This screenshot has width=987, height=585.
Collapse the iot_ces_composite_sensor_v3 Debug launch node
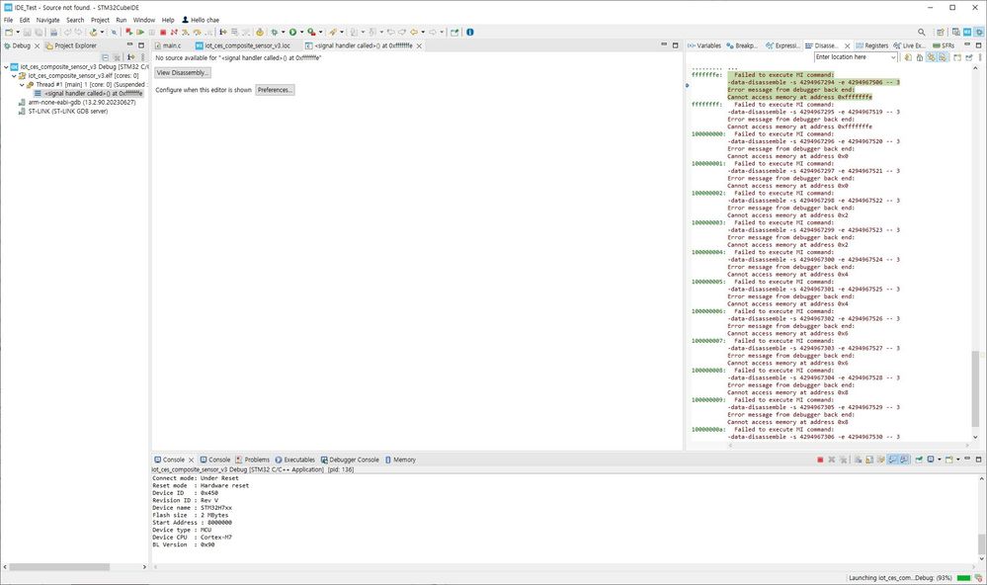pos(6,67)
